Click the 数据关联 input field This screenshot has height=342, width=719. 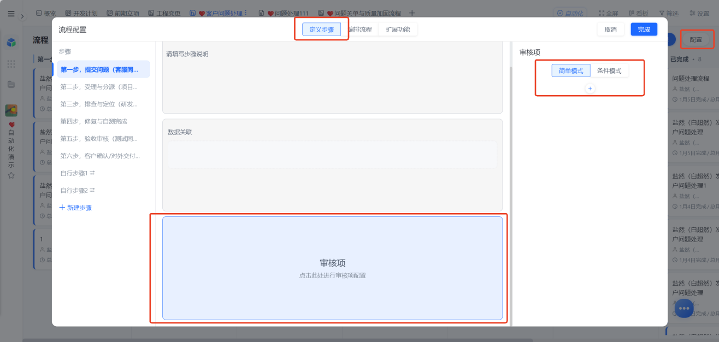tap(332, 155)
